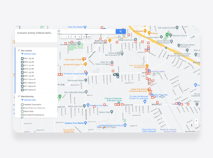Toggle the Manufacturing layer checkbox
This screenshot has width=213, height=158.
click(x=19, y=96)
